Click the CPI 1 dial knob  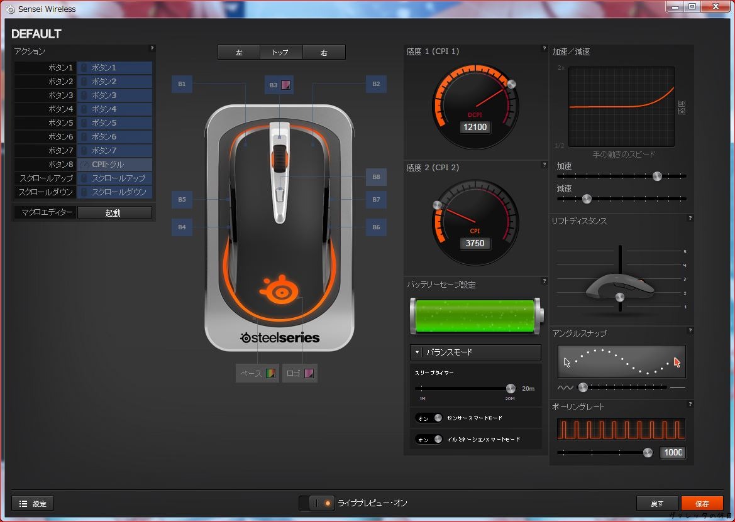(x=512, y=84)
